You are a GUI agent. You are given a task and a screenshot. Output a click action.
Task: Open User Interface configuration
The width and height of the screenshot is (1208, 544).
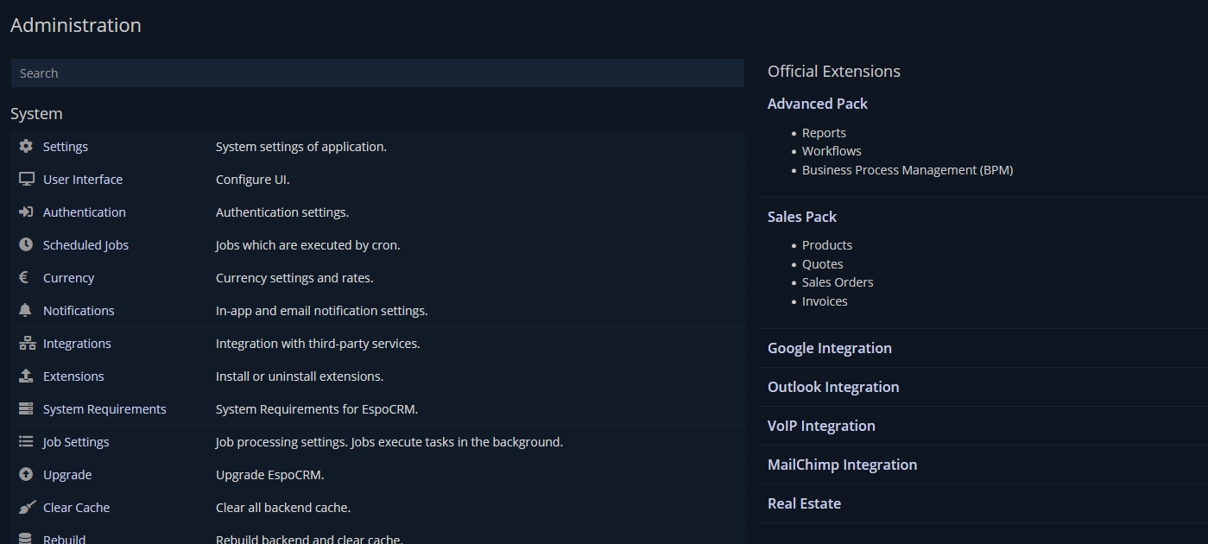[x=83, y=180]
